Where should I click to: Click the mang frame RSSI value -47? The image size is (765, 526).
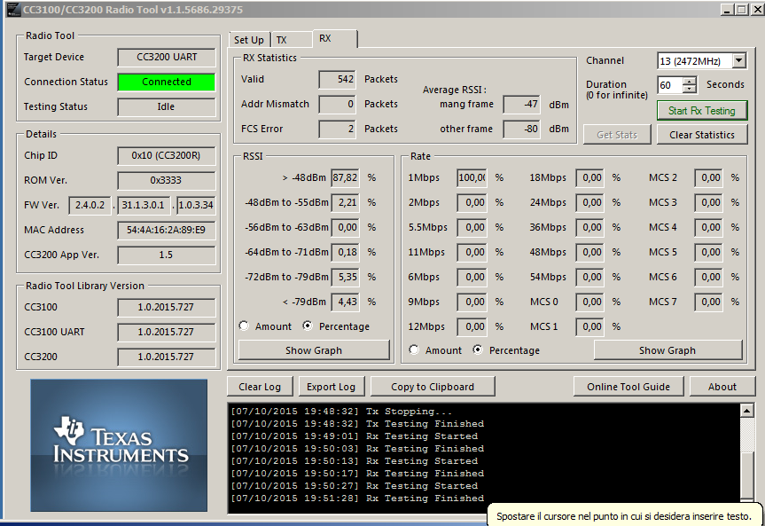[521, 104]
